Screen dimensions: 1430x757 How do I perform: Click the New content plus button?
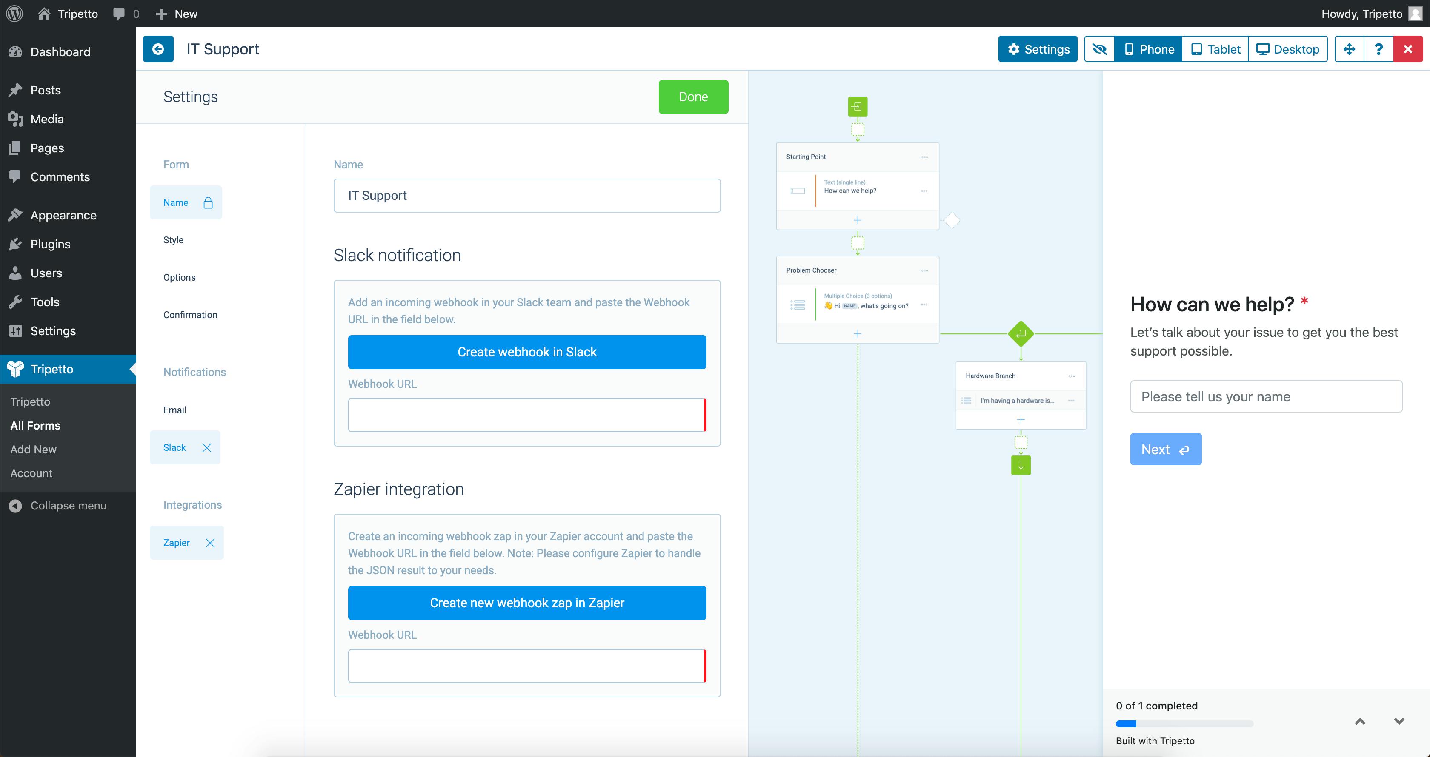(x=177, y=13)
